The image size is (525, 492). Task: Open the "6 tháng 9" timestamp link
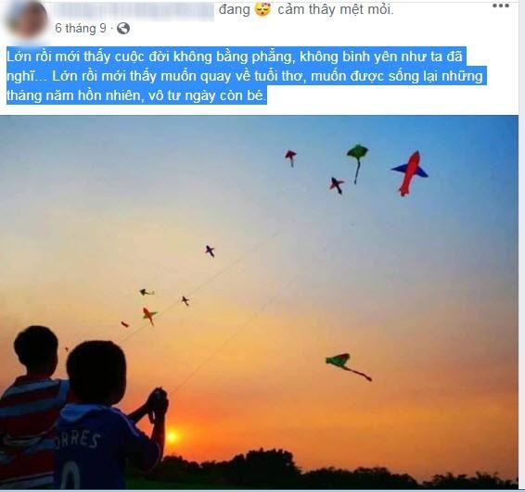[81, 29]
